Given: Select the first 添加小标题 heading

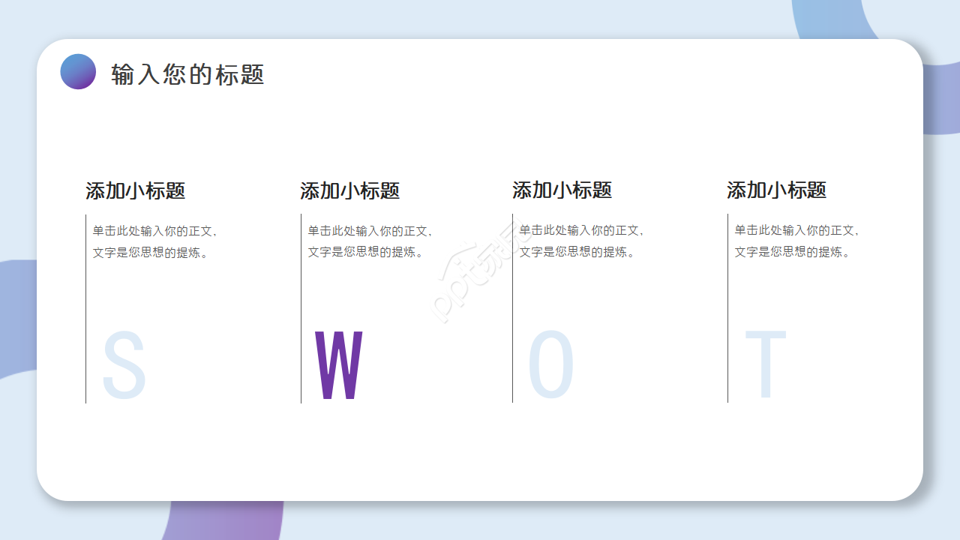Looking at the screenshot, I should click(135, 191).
